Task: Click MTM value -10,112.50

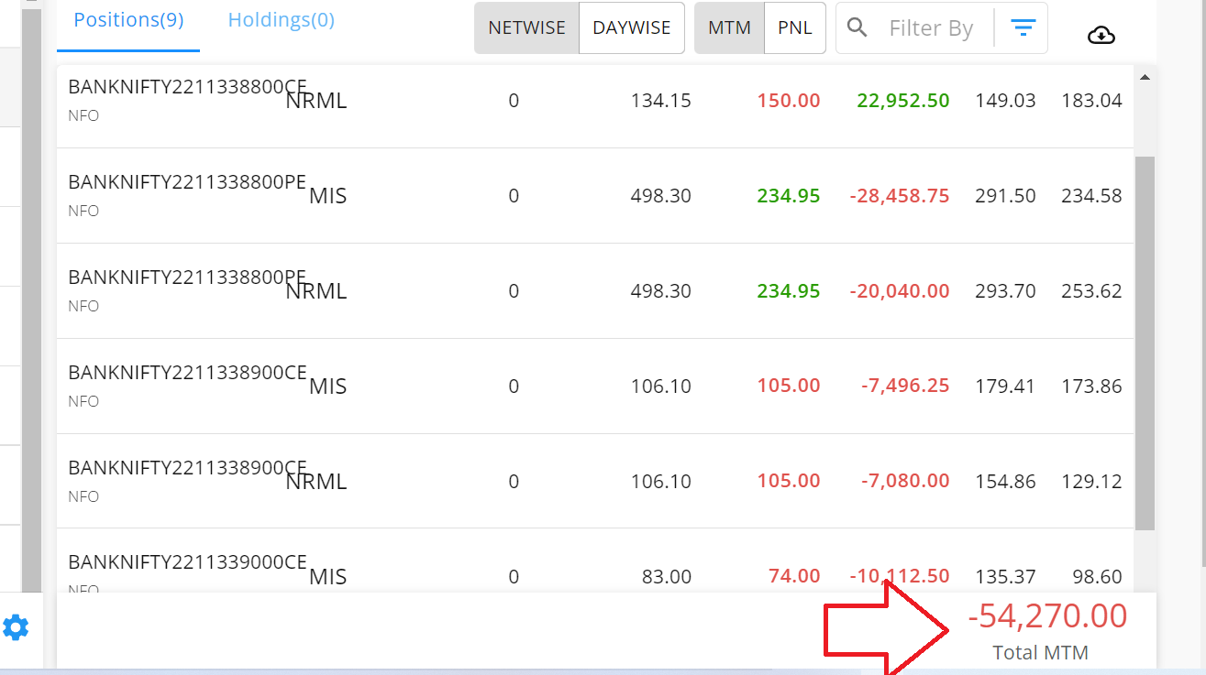Action: tap(900, 577)
